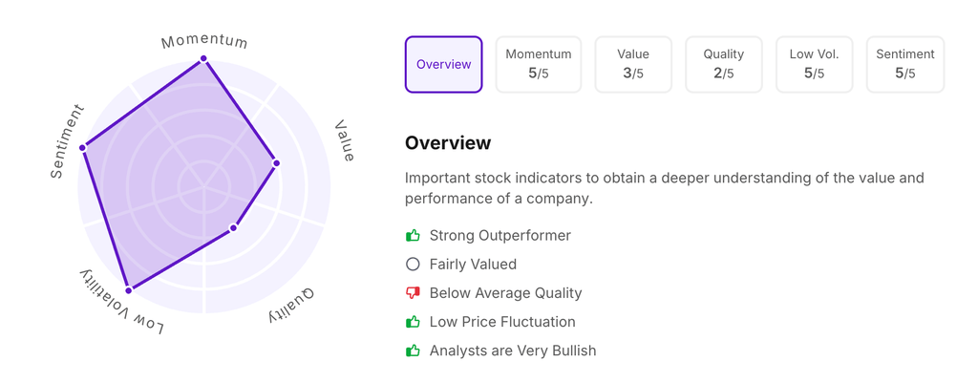Click the Value data point on radar

[x=277, y=163]
